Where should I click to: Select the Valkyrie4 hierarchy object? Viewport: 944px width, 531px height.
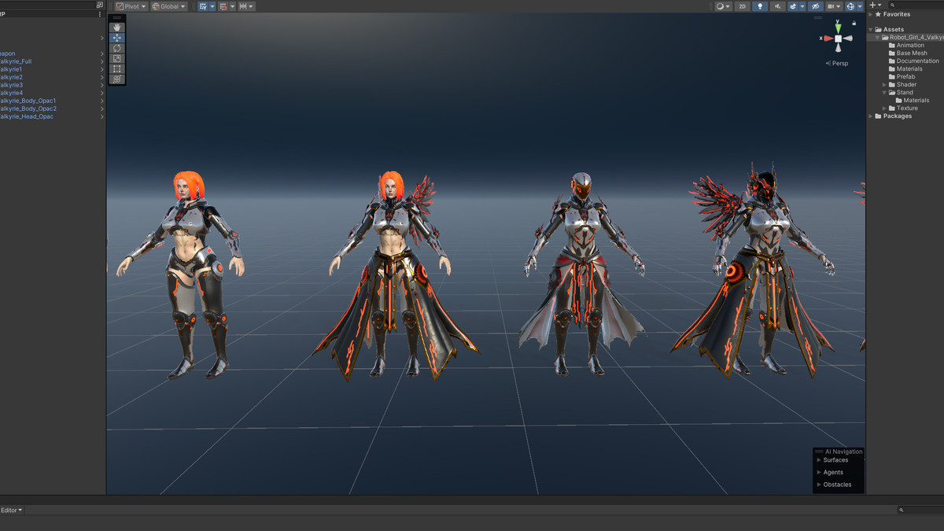coord(11,93)
